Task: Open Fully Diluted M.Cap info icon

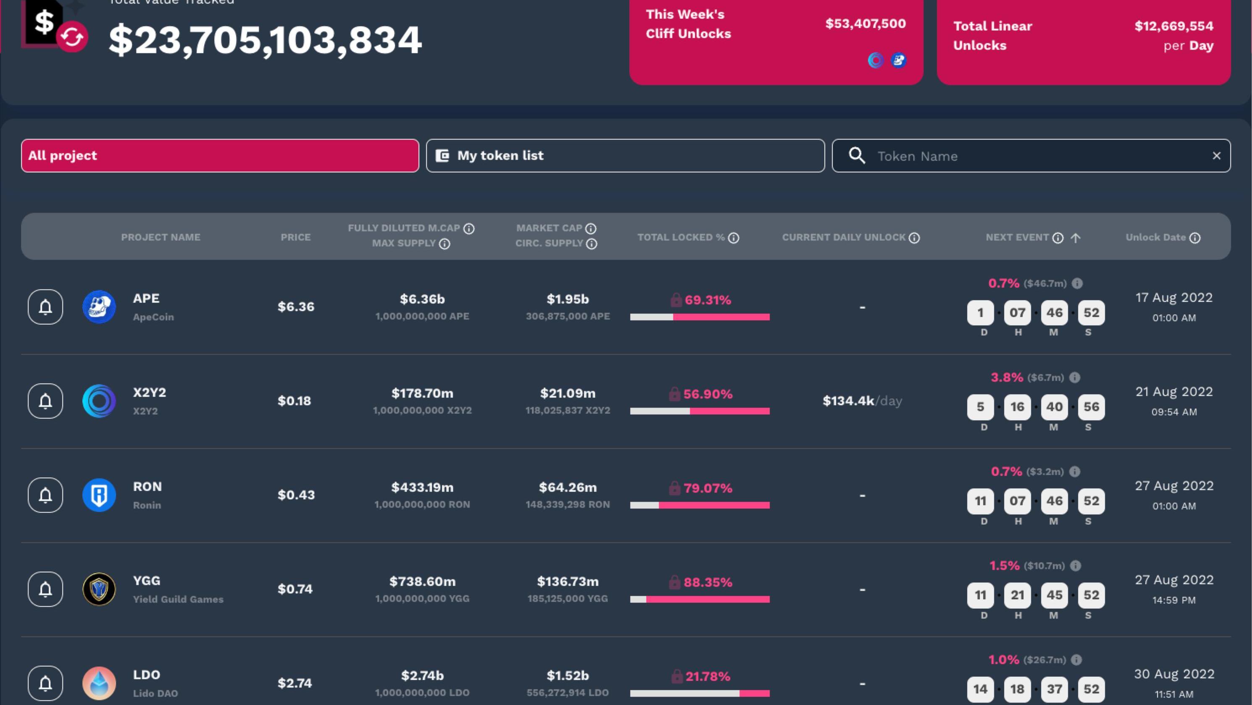Action: pos(469,229)
